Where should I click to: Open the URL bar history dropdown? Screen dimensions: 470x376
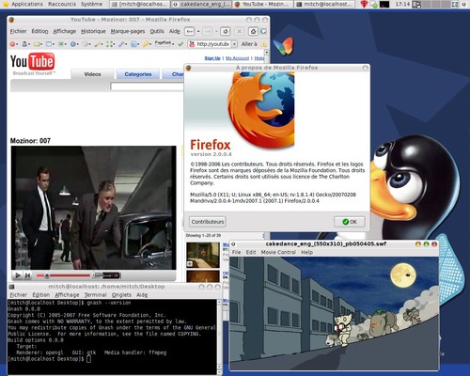(x=234, y=44)
